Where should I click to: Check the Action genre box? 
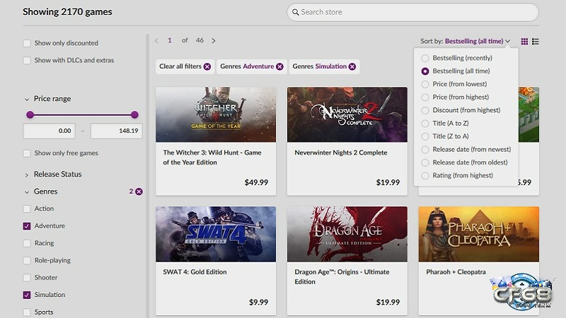[27, 208]
